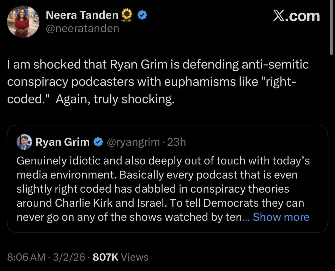Expand quoted tweet with Show more
This screenshot has width=335, height=271.
point(281,217)
